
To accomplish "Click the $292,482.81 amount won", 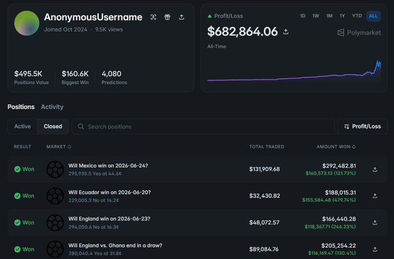I will click(339, 166).
